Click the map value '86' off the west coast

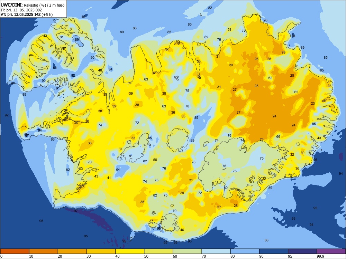53,140
